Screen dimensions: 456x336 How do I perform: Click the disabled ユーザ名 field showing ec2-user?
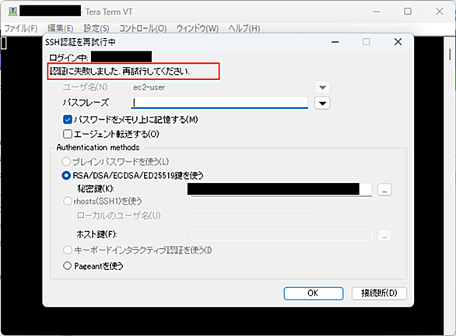click(x=219, y=87)
